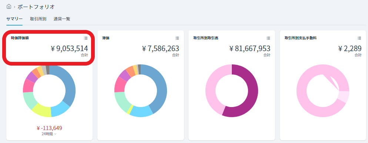Click the ¥ 2,289 fee total

pos(350,49)
